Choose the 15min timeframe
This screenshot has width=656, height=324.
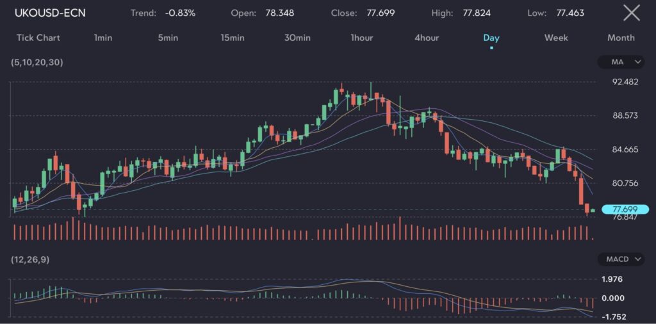[233, 38]
